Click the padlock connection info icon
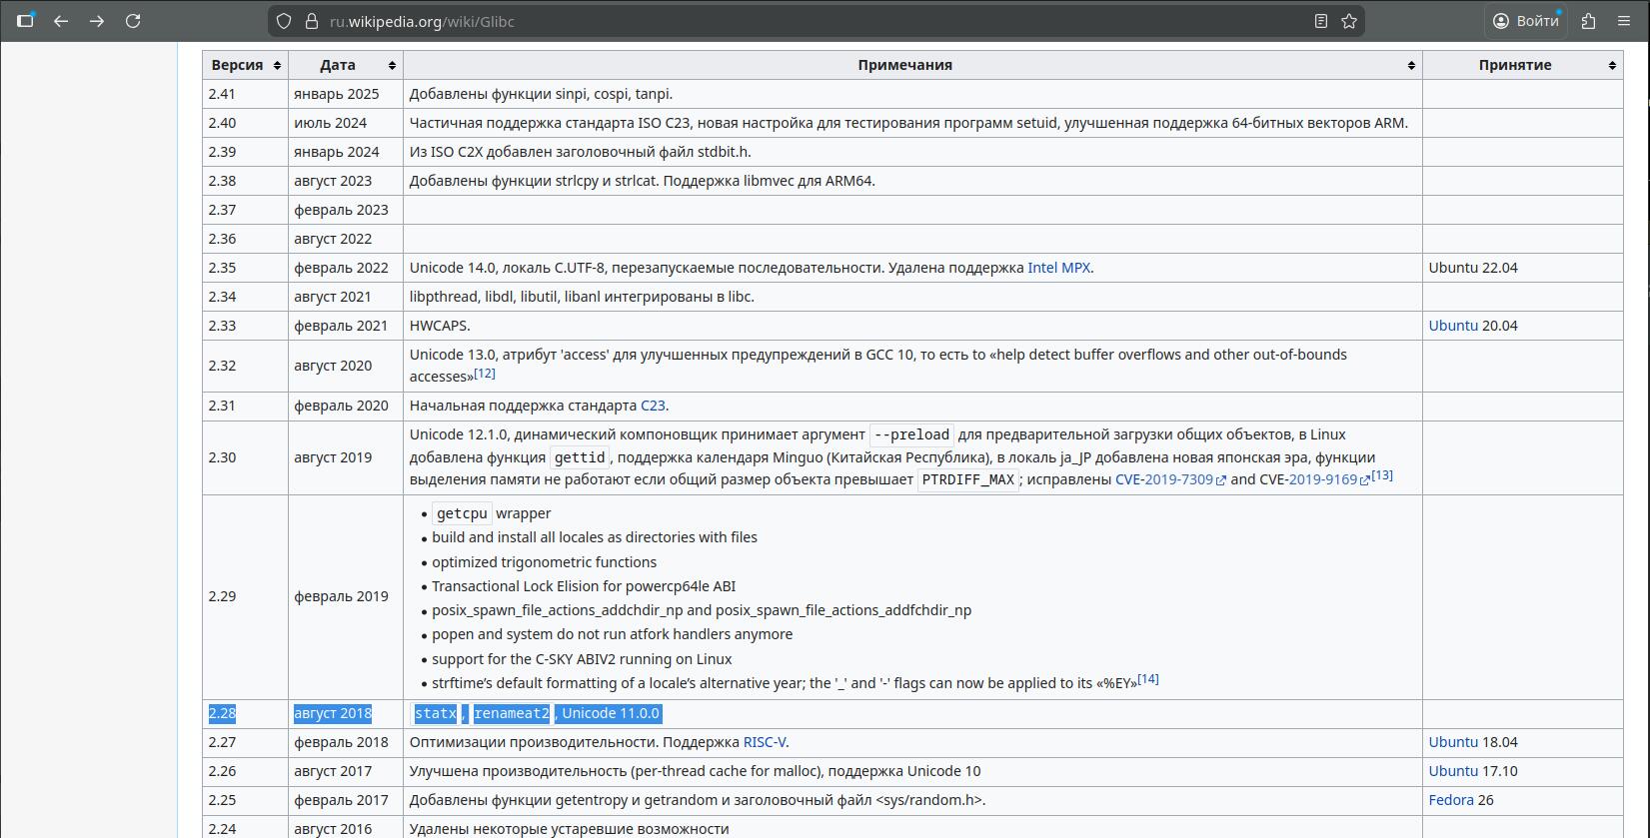1650x838 pixels. pos(310,21)
